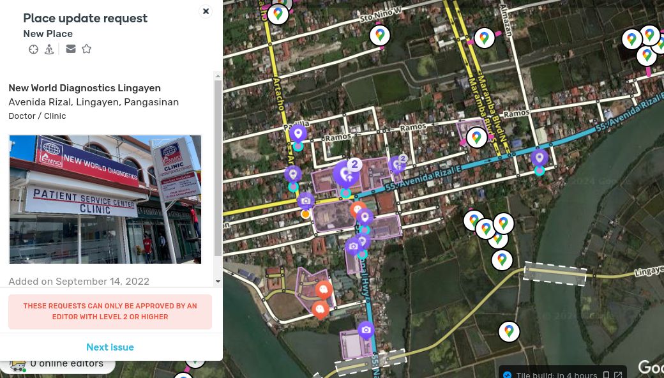The height and width of the screenshot is (378, 664).
Task: Click Google pin between Maramba Blvd and Almazan
Action: click(x=485, y=38)
